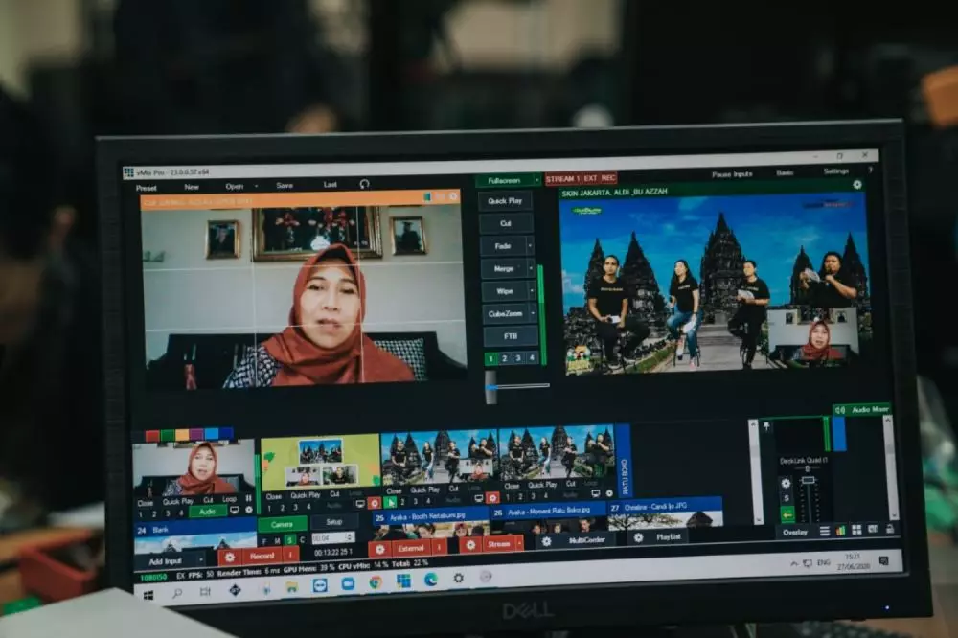Open the Audio Mixer speaker icon

coord(839,410)
